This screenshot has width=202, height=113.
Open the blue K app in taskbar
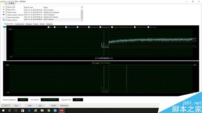[55, 110]
